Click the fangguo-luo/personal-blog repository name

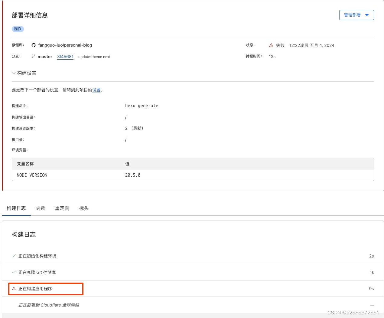point(65,45)
